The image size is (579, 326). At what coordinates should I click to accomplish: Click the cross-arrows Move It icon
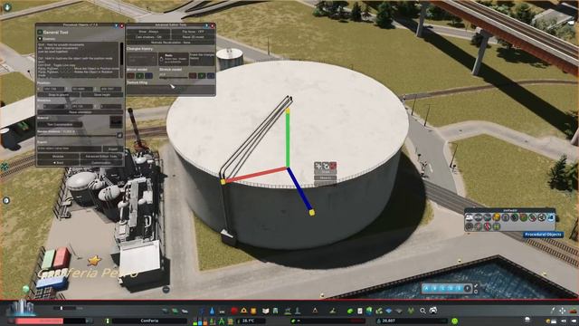(562, 311)
